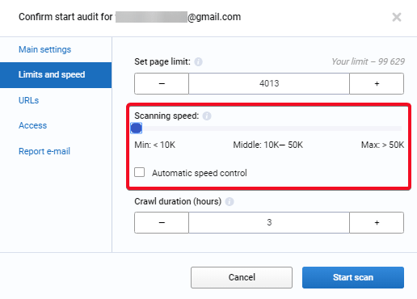Click the 'Your limit – 99 629' text
The width and height of the screenshot is (417, 299).
click(368, 61)
